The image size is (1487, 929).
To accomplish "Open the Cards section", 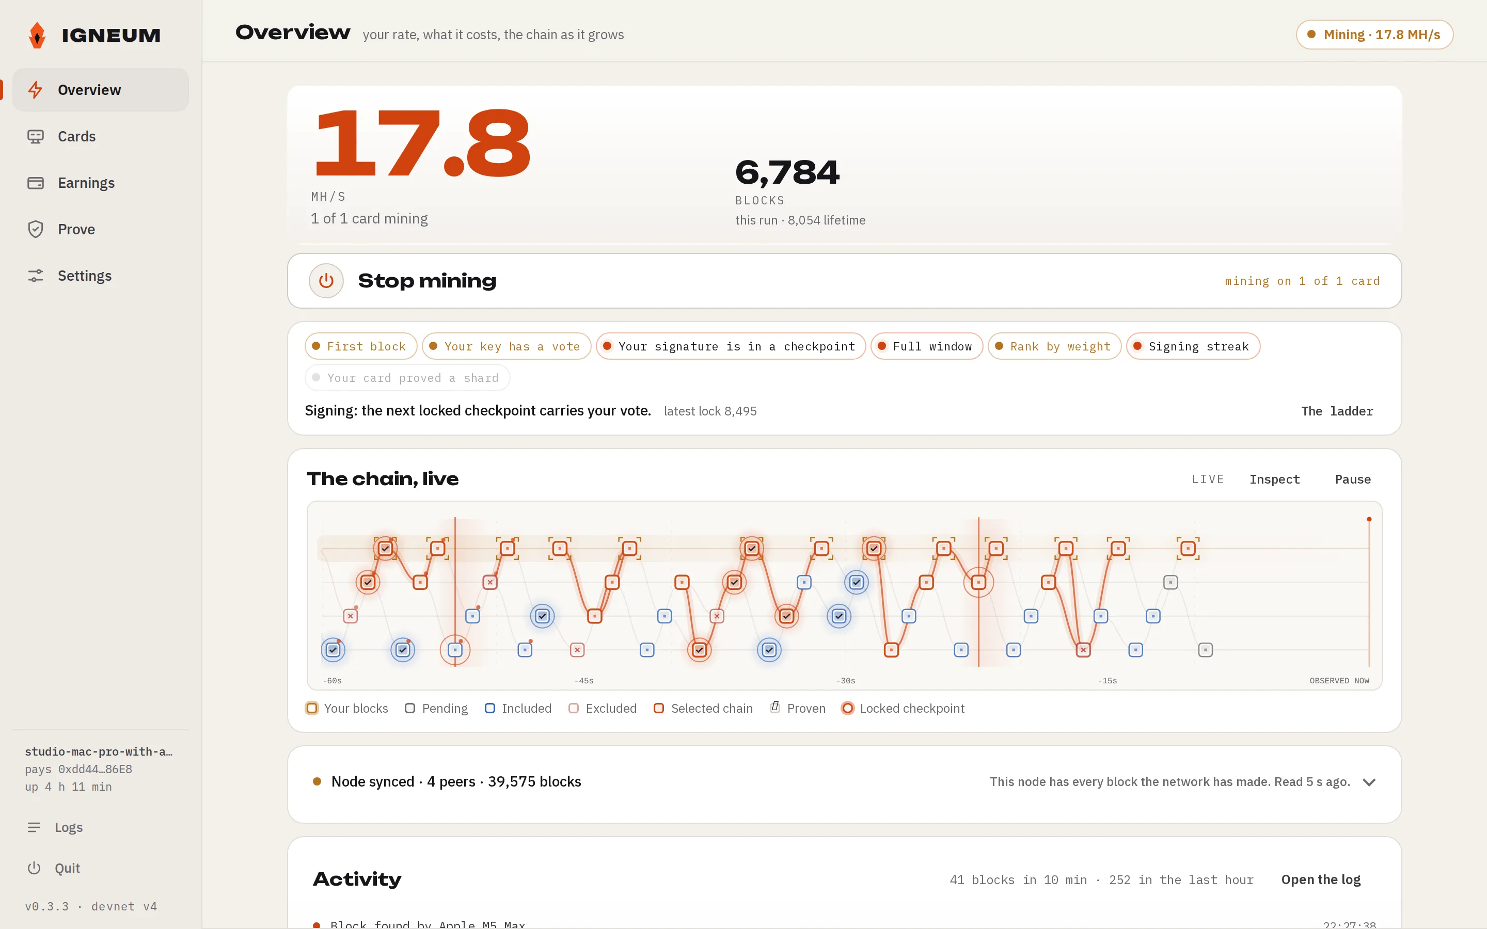I will pos(101,136).
